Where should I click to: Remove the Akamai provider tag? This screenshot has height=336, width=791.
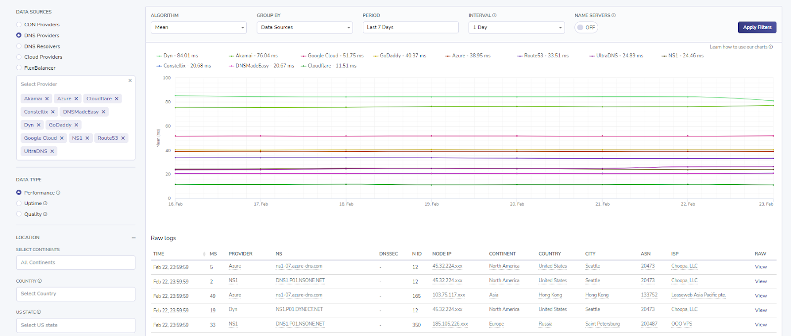pos(47,99)
